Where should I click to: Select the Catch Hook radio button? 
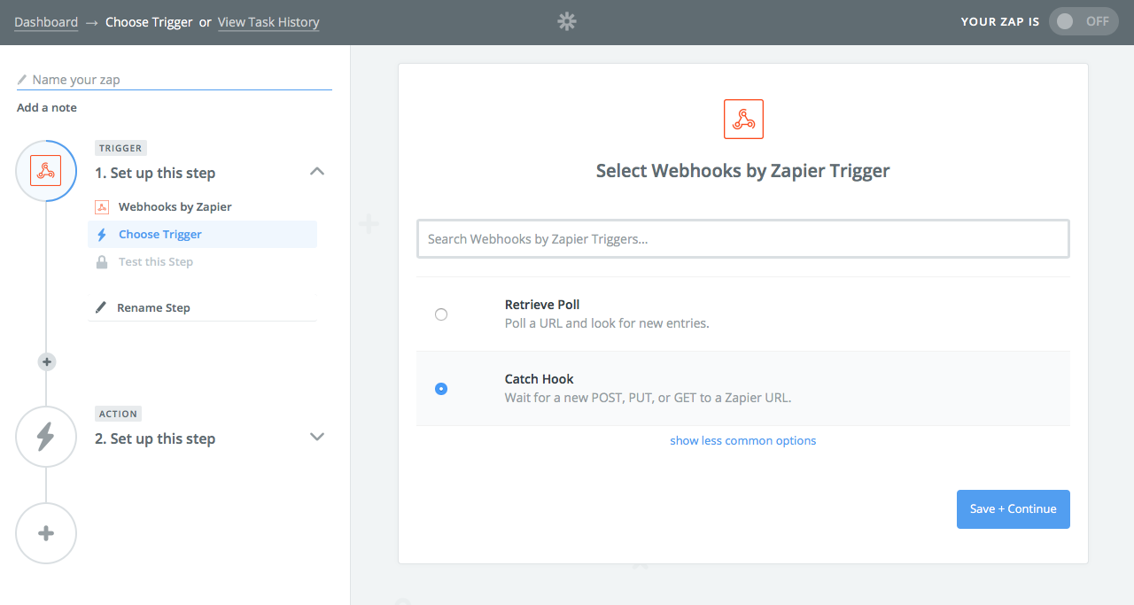(x=441, y=389)
